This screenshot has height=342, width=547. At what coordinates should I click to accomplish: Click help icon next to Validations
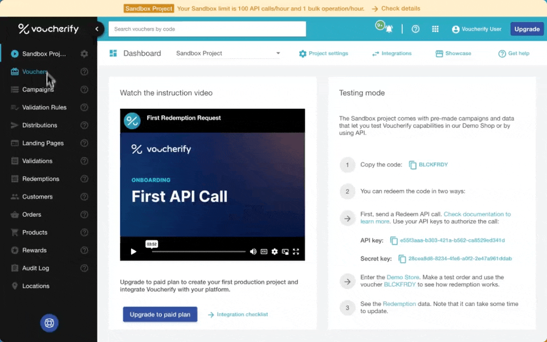pos(84,161)
